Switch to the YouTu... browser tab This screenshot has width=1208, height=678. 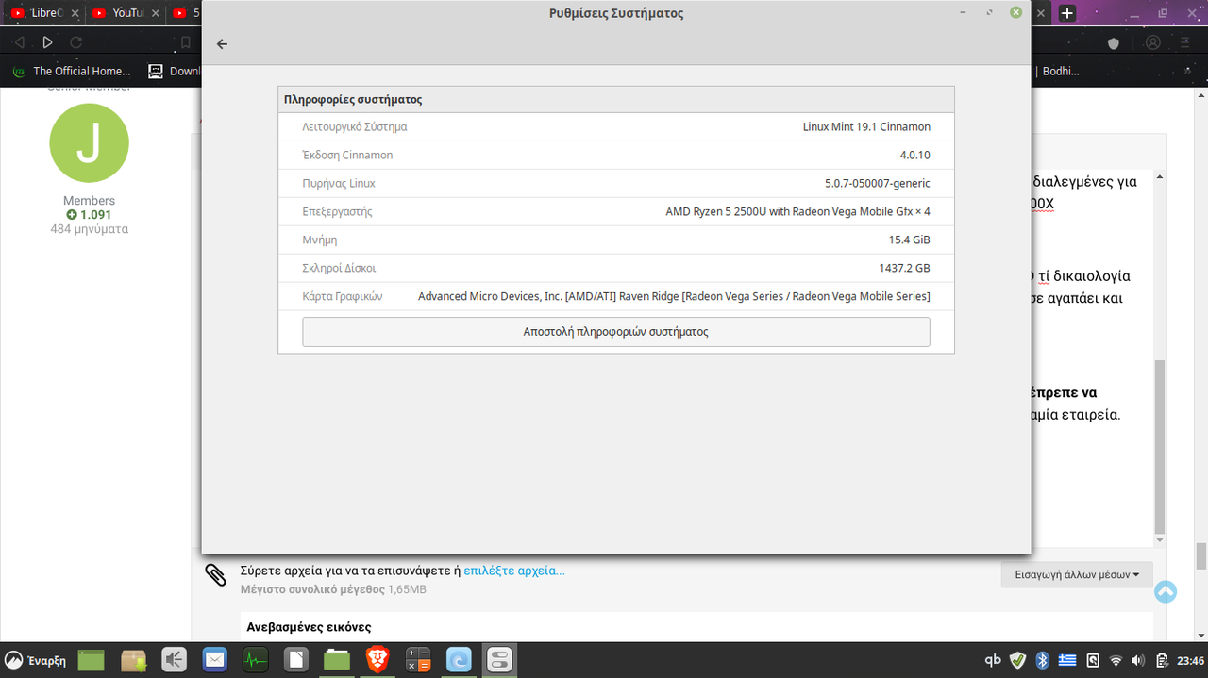pyautogui.click(x=125, y=13)
